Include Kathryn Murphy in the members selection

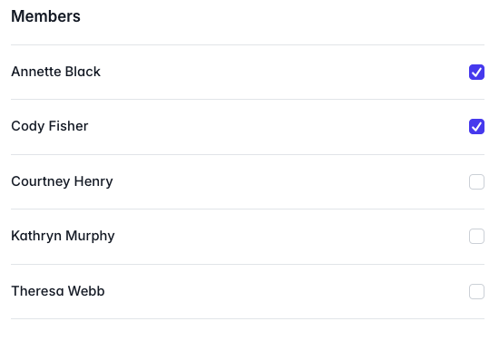tap(476, 236)
